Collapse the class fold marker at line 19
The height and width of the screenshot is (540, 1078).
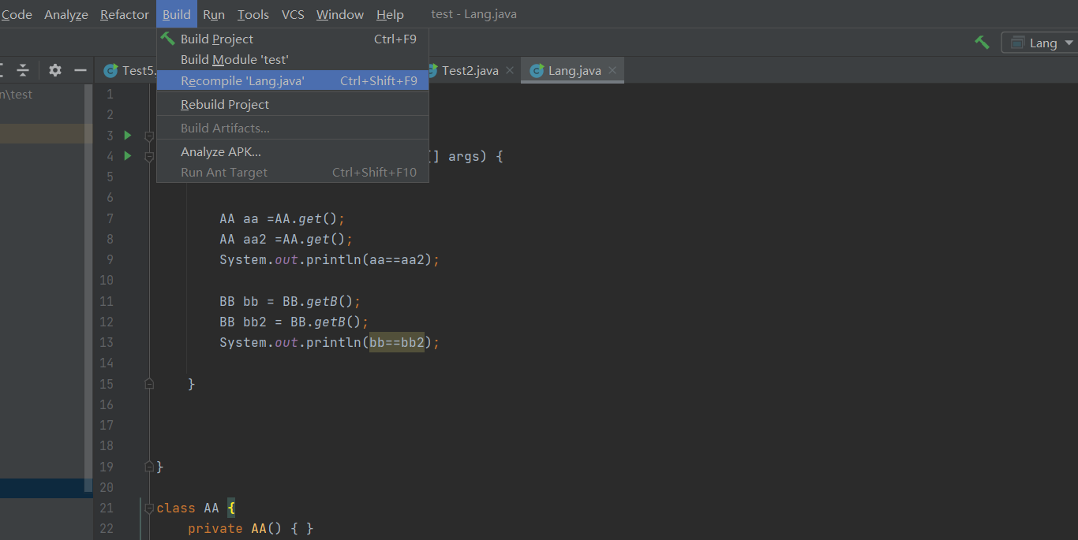(x=149, y=465)
